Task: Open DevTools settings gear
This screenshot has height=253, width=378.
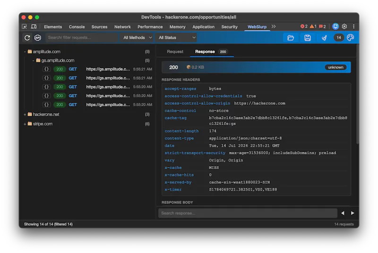Action: 344,26
